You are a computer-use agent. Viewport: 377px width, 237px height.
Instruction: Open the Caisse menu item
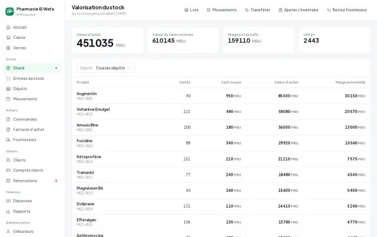pos(32,38)
